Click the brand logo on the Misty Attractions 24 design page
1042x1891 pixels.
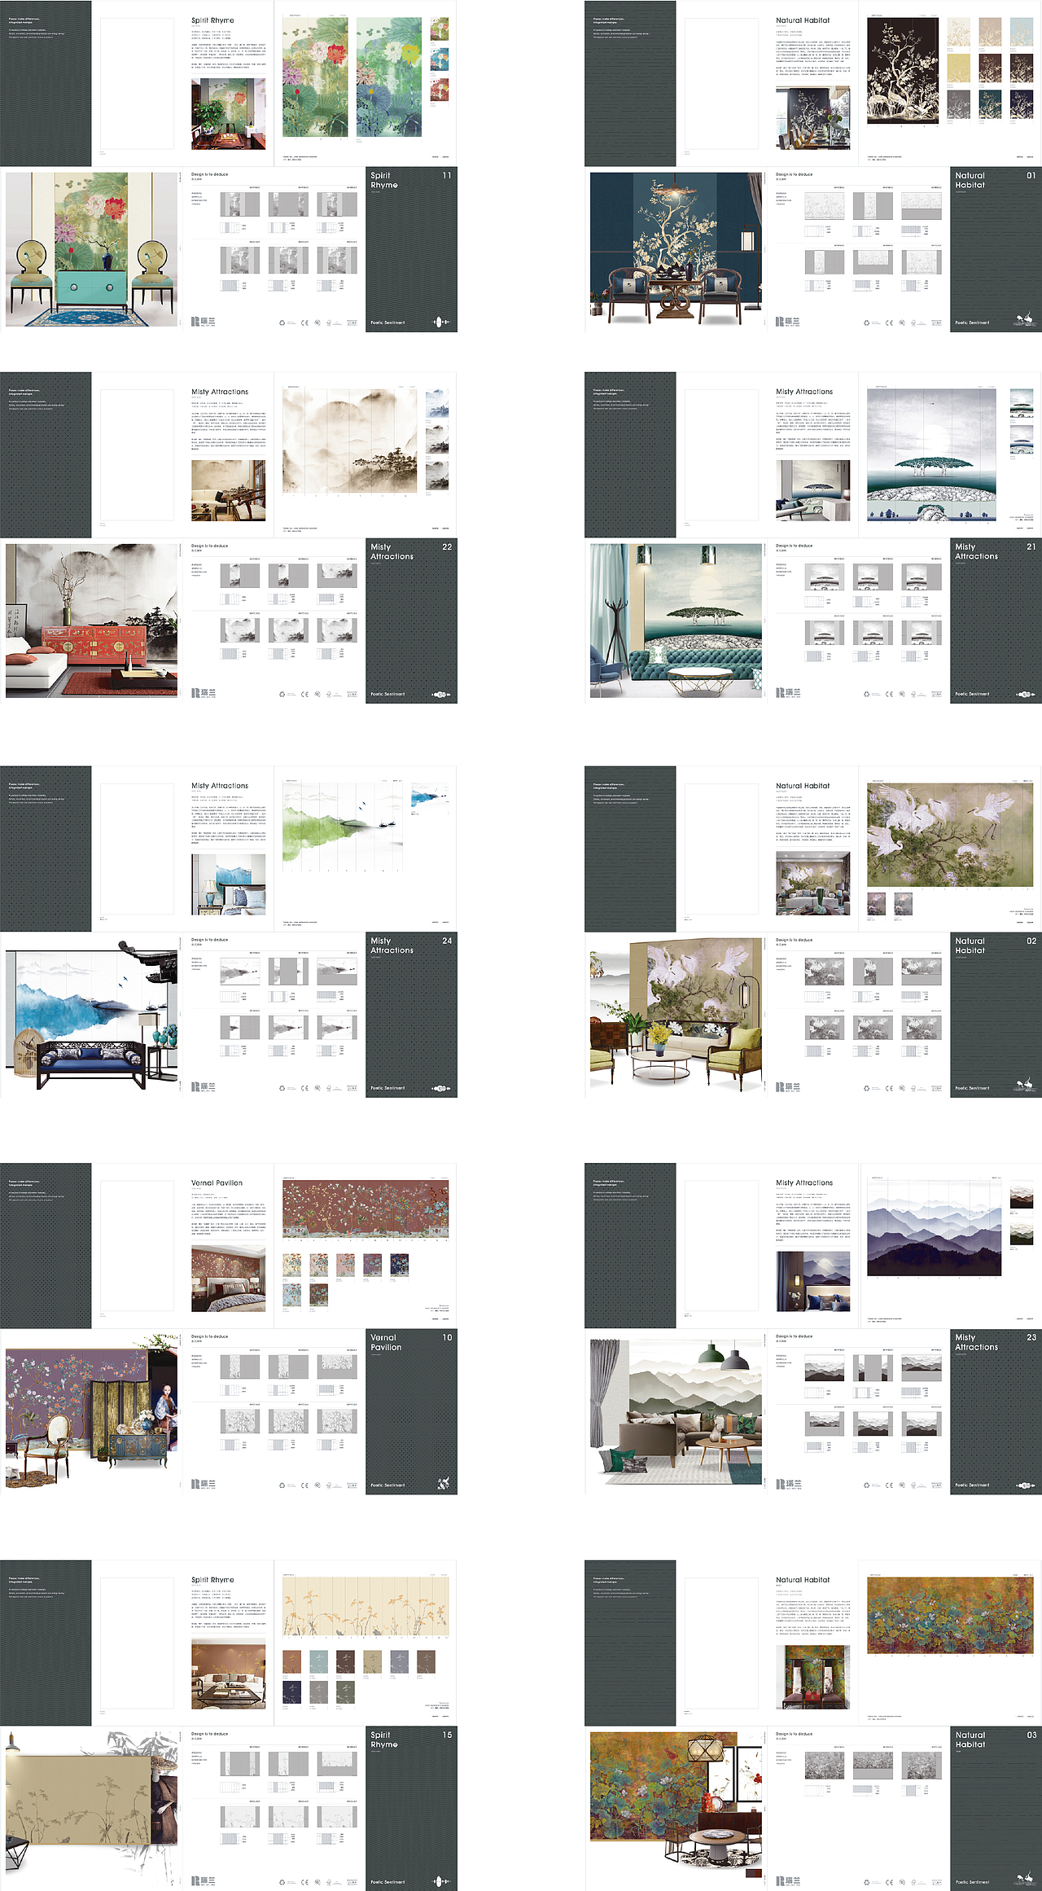pos(204,1087)
